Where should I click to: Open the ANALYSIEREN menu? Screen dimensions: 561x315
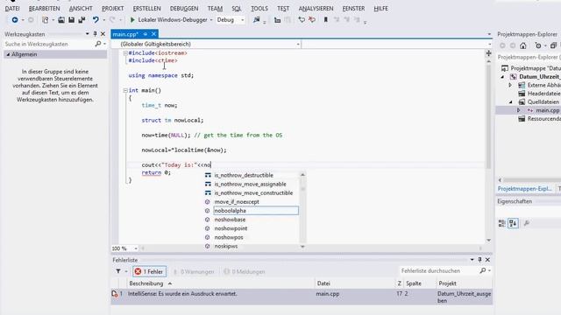[x=316, y=8]
